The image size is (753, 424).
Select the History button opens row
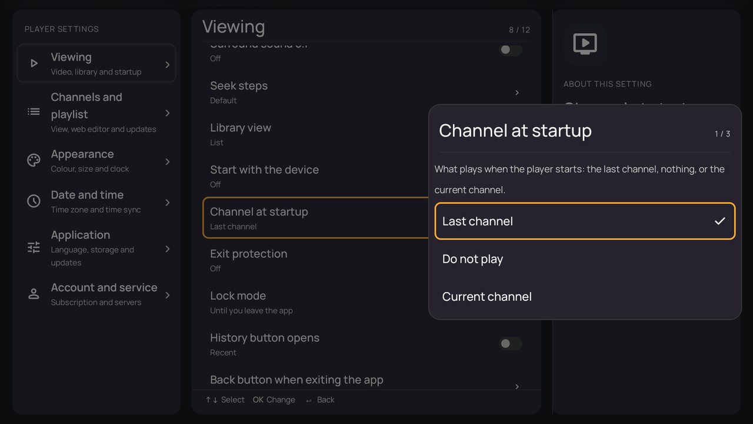pos(366,344)
